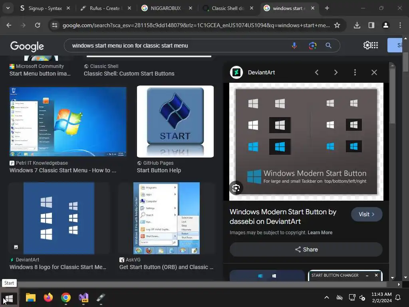Screen dimensions: 409x307
Task: Close the image preview panel
Action: (374, 72)
